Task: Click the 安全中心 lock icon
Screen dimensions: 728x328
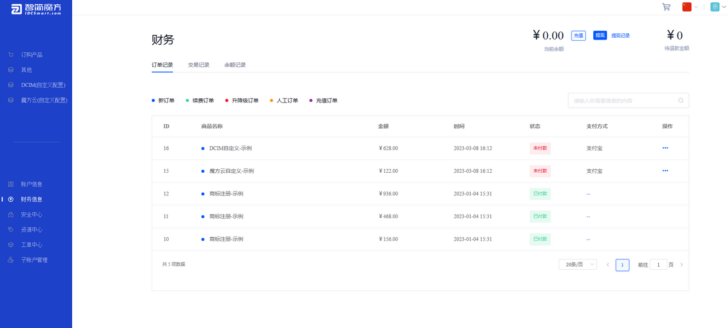Action: (11, 215)
